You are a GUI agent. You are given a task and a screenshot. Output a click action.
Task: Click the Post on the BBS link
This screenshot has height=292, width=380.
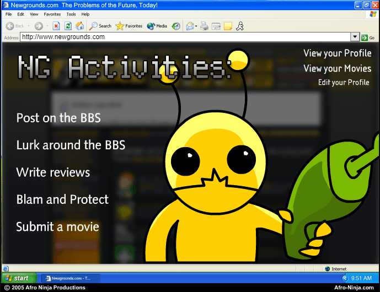point(58,118)
